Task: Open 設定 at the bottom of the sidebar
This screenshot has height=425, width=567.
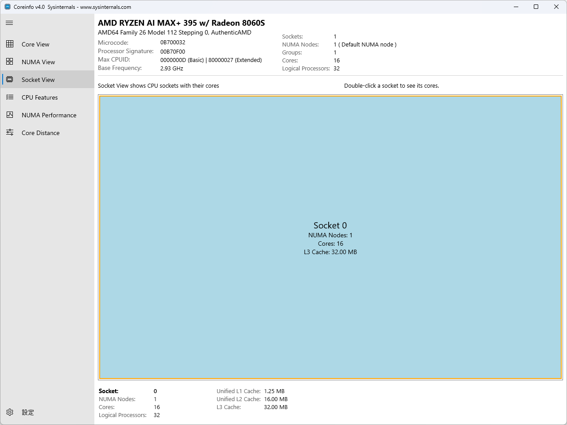Action: coord(27,412)
